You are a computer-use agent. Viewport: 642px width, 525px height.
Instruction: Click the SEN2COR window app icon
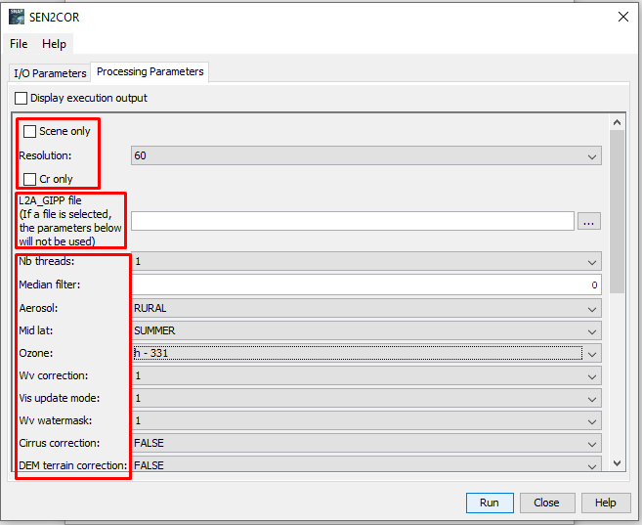[x=17, y=17]
